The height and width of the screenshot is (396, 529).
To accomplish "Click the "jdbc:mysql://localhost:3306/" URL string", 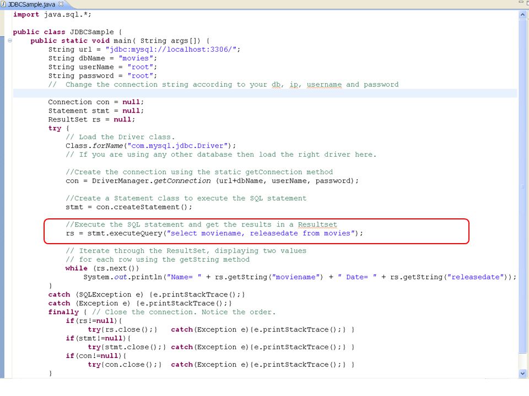I will click(x=171, y=50).
